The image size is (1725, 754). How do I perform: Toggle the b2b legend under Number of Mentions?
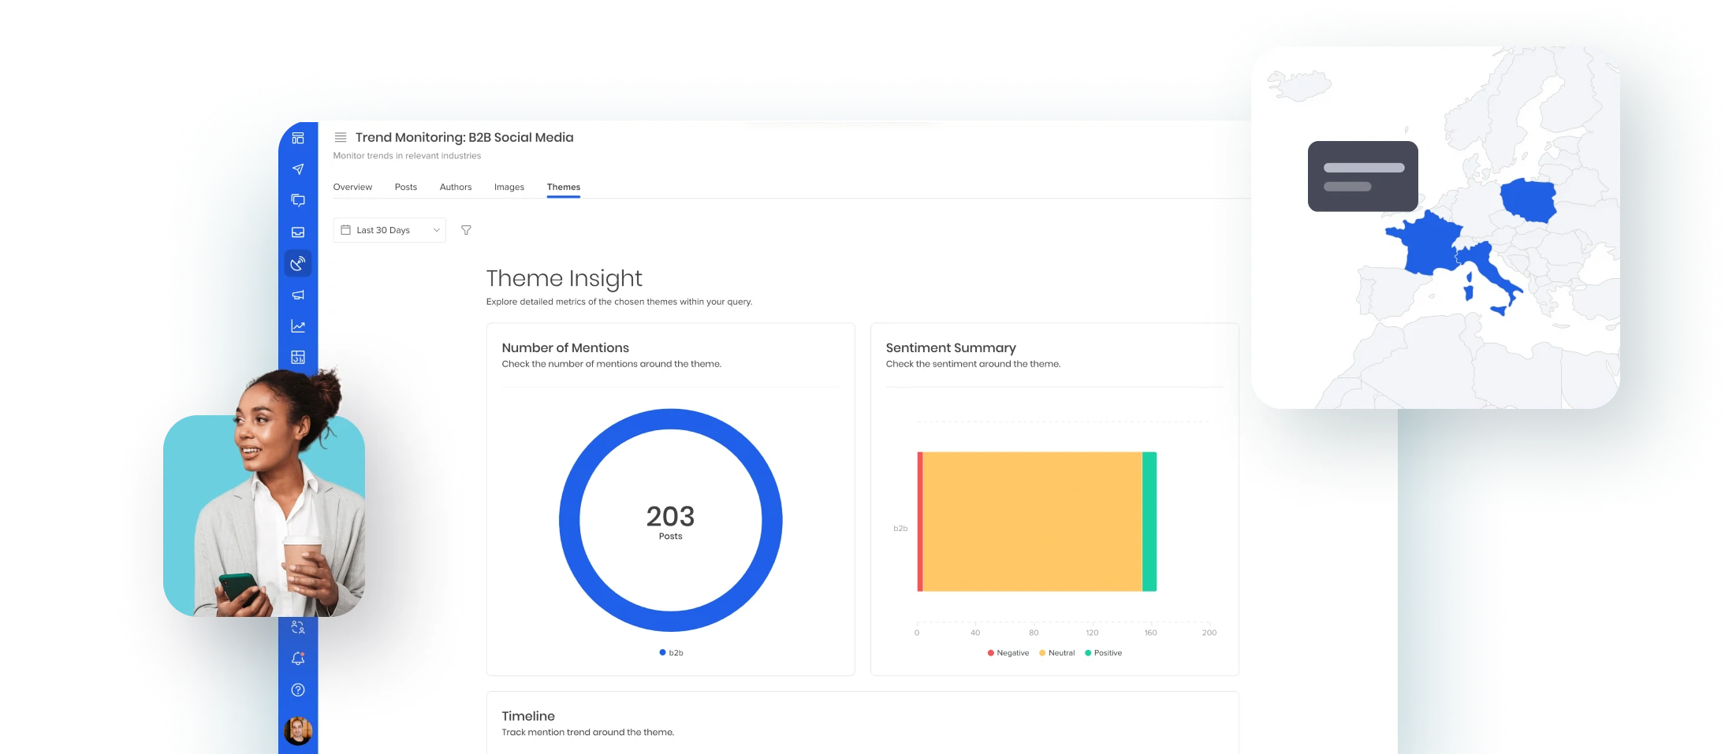(x=669, y=652)
